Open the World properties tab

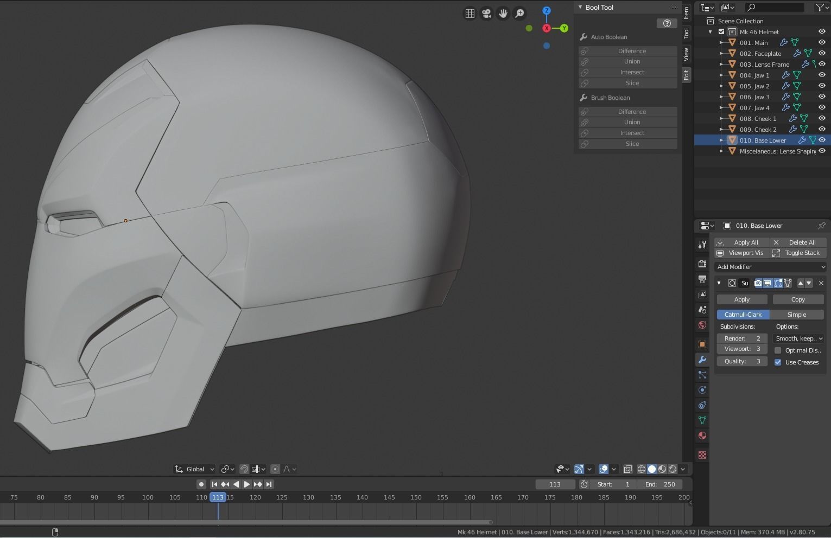click(702, 325)
